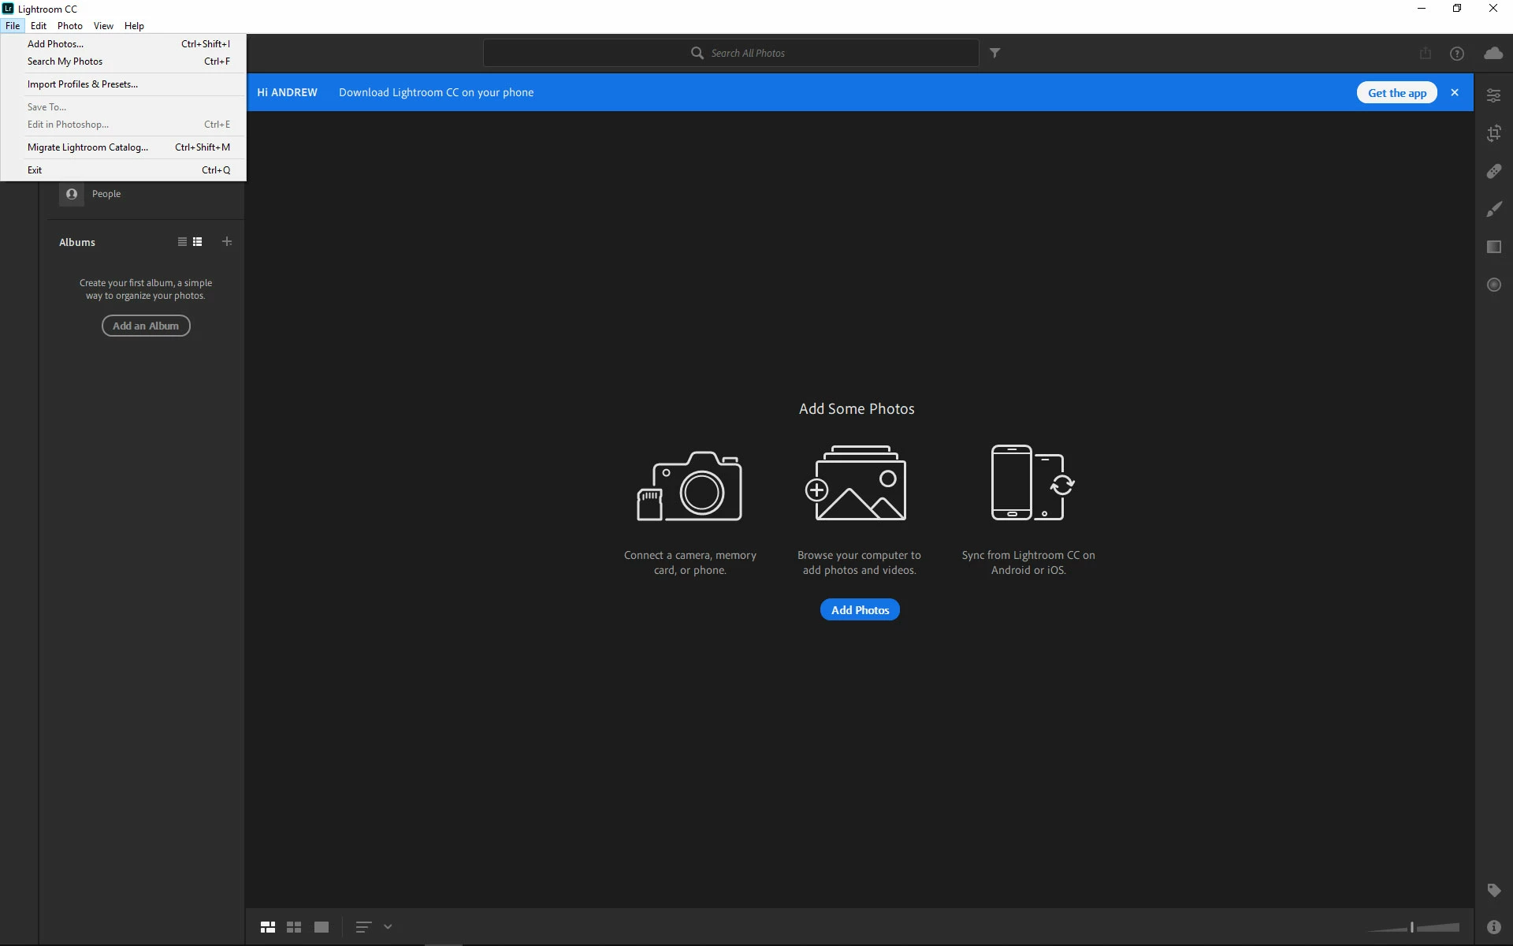
Task: Open the photo Info panel
Action: tap(1493, 927)
